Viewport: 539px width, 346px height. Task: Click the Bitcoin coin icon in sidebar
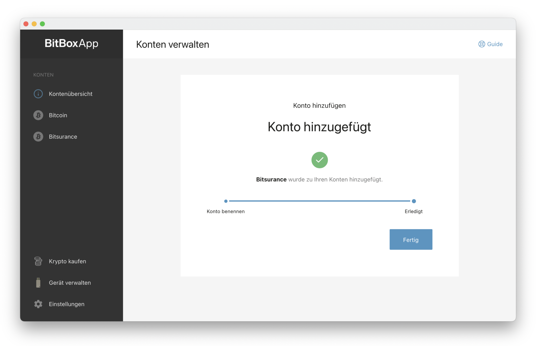point(38,115)
